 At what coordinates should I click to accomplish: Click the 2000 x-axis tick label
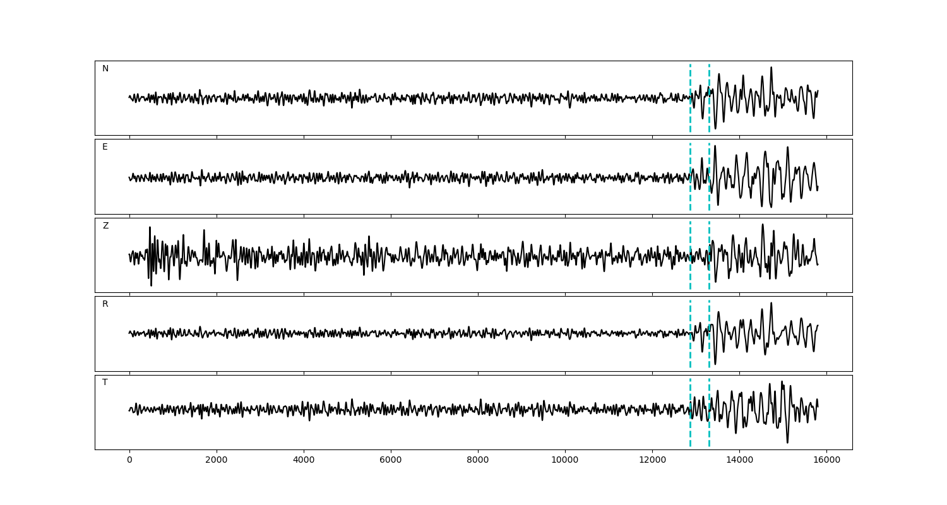click(217, 461)
